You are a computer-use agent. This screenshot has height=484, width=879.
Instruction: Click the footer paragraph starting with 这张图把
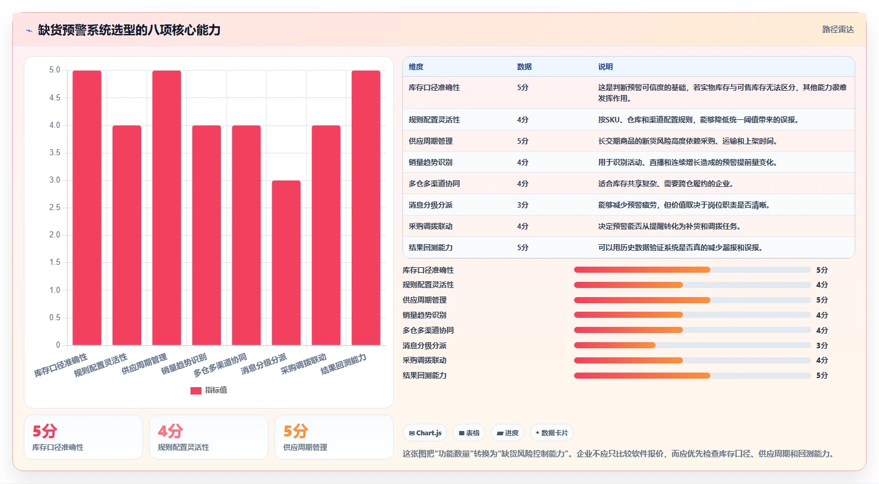click(618, 454)
